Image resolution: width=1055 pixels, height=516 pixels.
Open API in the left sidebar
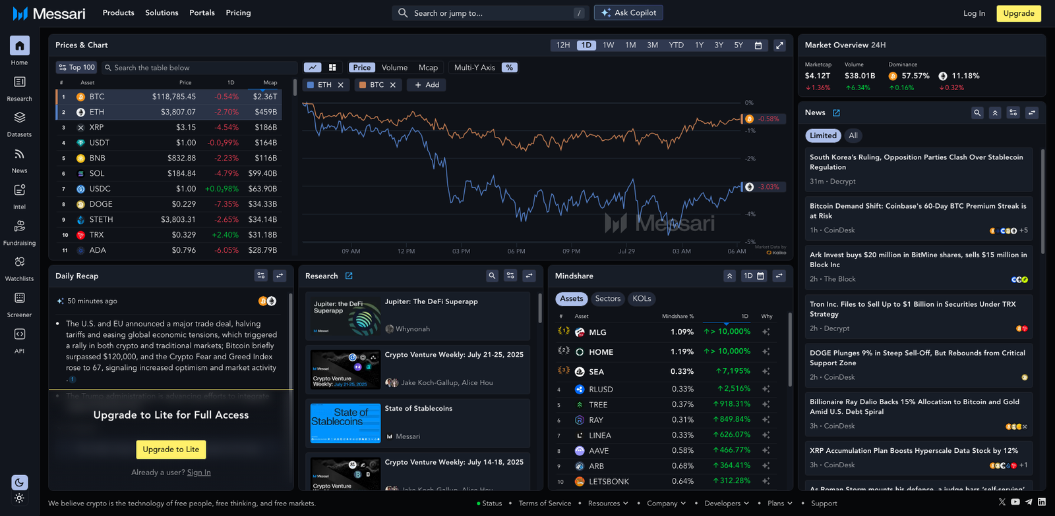[19, 334]
